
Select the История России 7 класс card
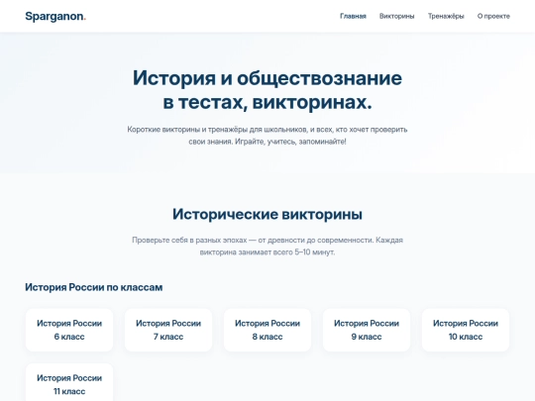click(168, 330)
